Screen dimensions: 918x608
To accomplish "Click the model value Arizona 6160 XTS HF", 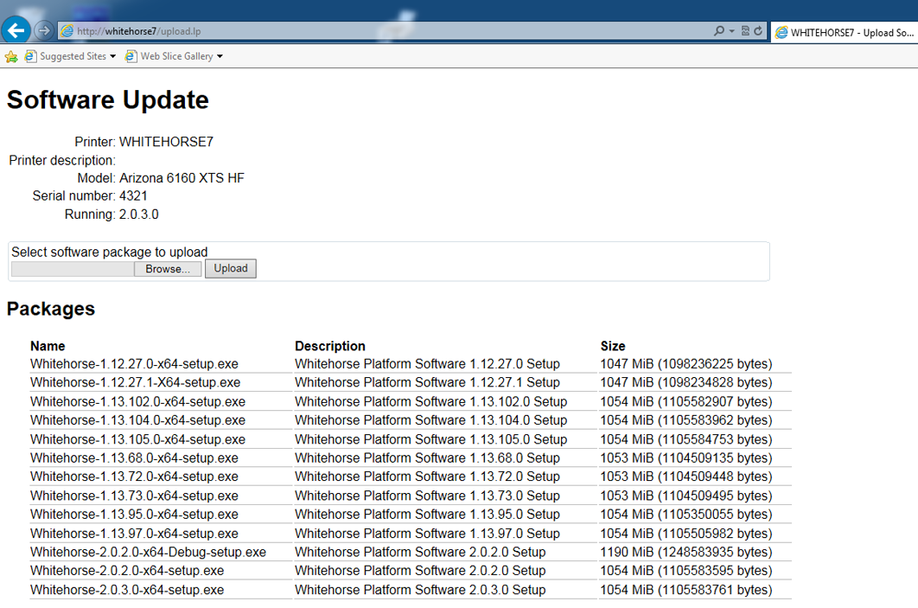I will pos(182,178).
